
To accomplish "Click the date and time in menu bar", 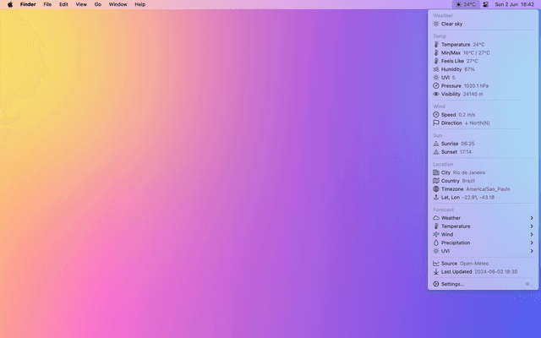I will click(x=514, y=4).
